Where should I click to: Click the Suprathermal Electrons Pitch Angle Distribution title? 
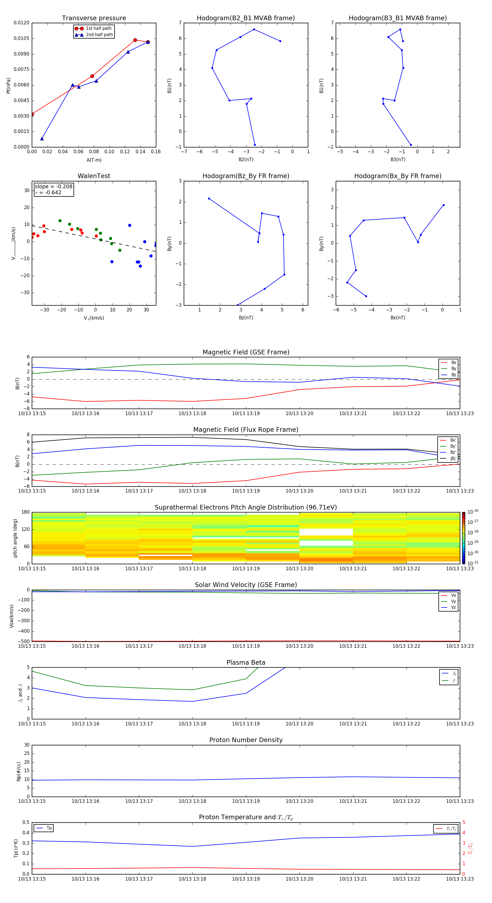click(x=246, y=508)
